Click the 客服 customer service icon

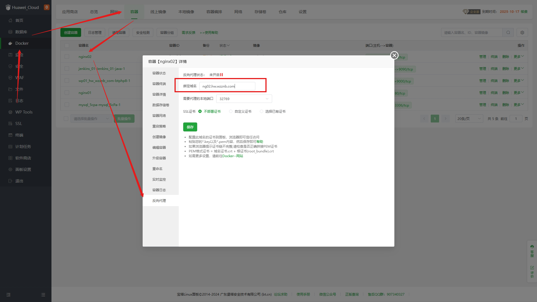click(x=532, y=251)
